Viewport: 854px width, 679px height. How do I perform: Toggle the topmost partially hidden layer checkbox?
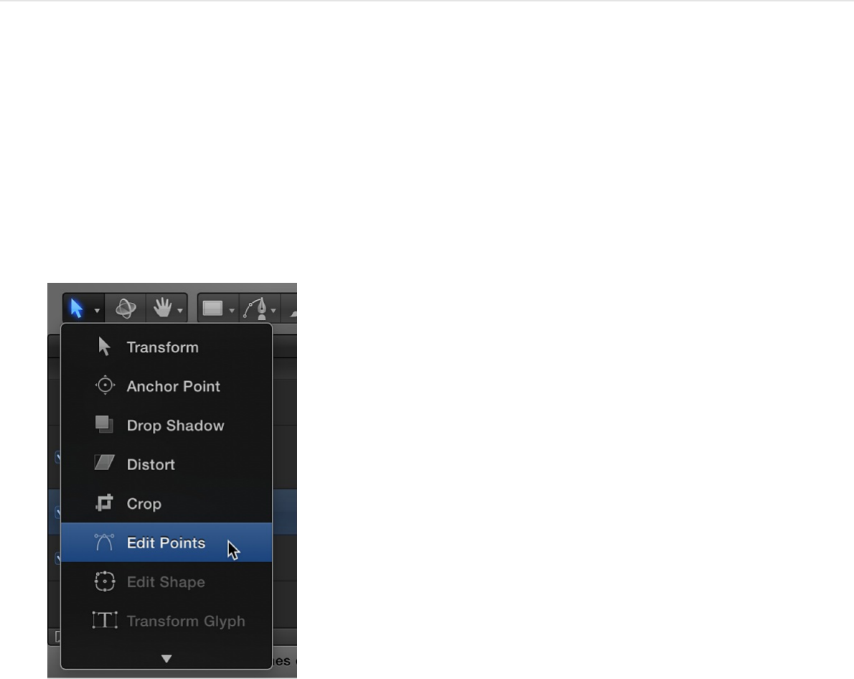tap(57, 456)
